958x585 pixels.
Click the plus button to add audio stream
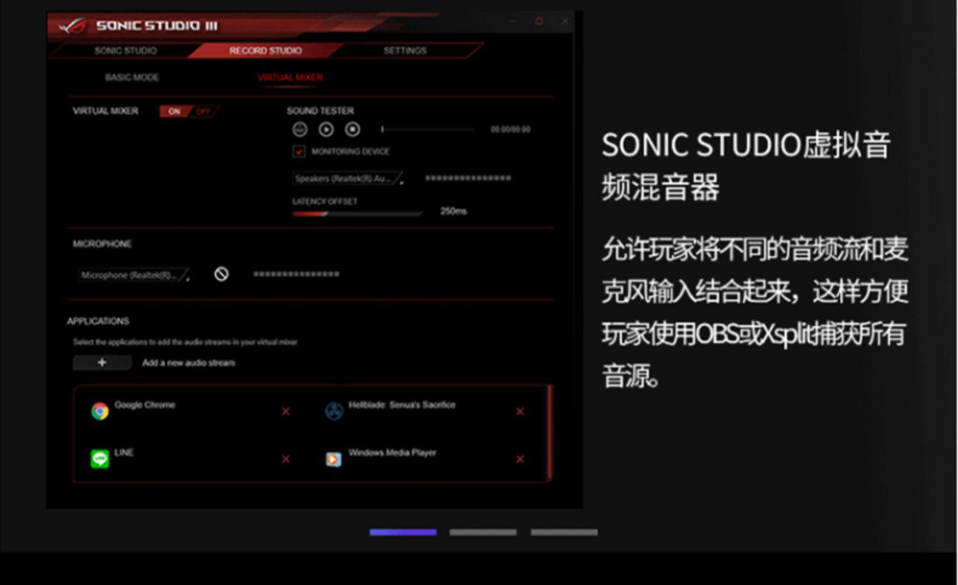pos(102,362)
